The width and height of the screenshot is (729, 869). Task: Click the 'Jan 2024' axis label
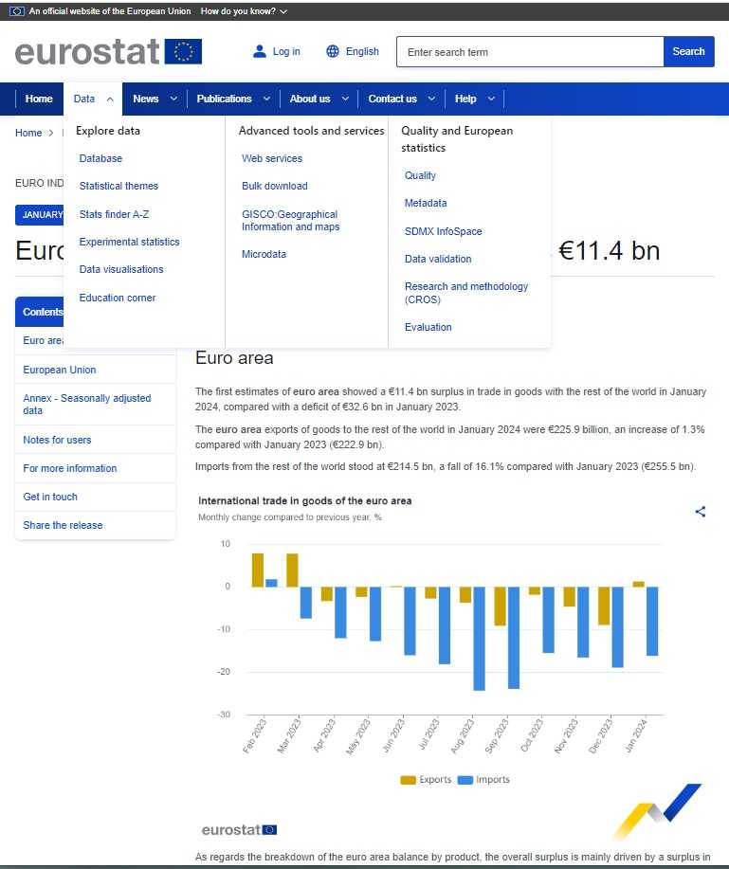tap(636, 735)
